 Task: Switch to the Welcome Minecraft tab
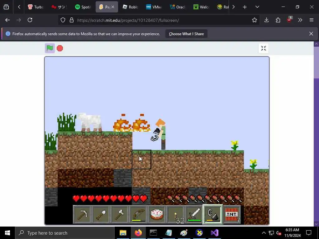(x=201, y=7)
